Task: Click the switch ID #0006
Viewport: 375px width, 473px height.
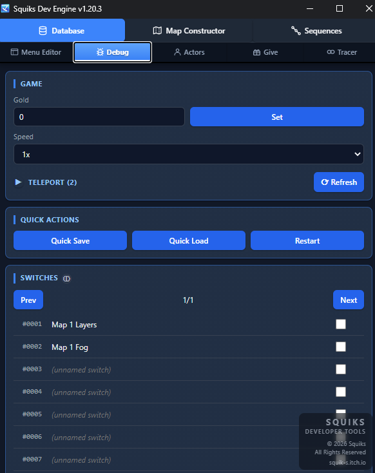Action: (32, 437)
